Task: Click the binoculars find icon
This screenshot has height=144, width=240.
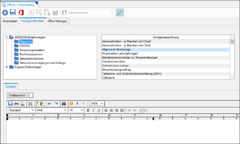Action: pos(64,104)
